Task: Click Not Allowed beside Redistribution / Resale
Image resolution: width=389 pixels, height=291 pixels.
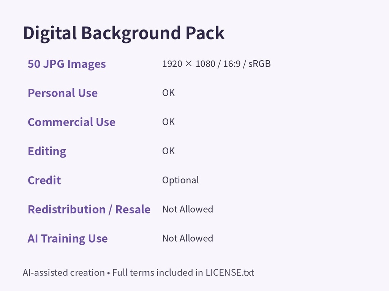Action: pyautogui.click(x=188, y=209)
